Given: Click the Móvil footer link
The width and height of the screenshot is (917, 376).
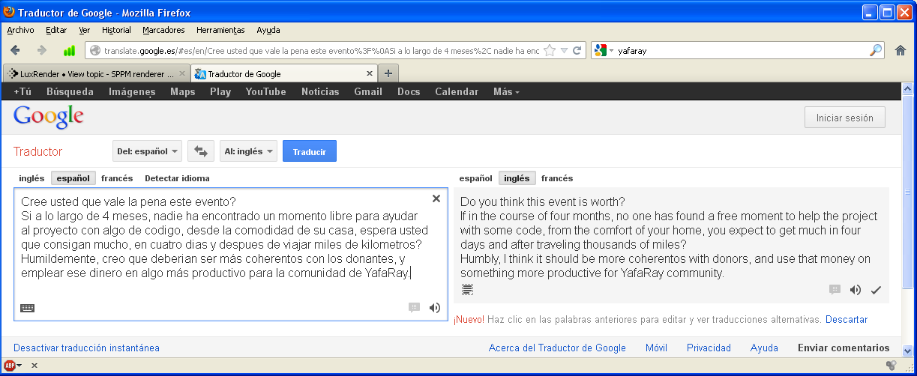Looking at the screenshot, I should (656, 348).
